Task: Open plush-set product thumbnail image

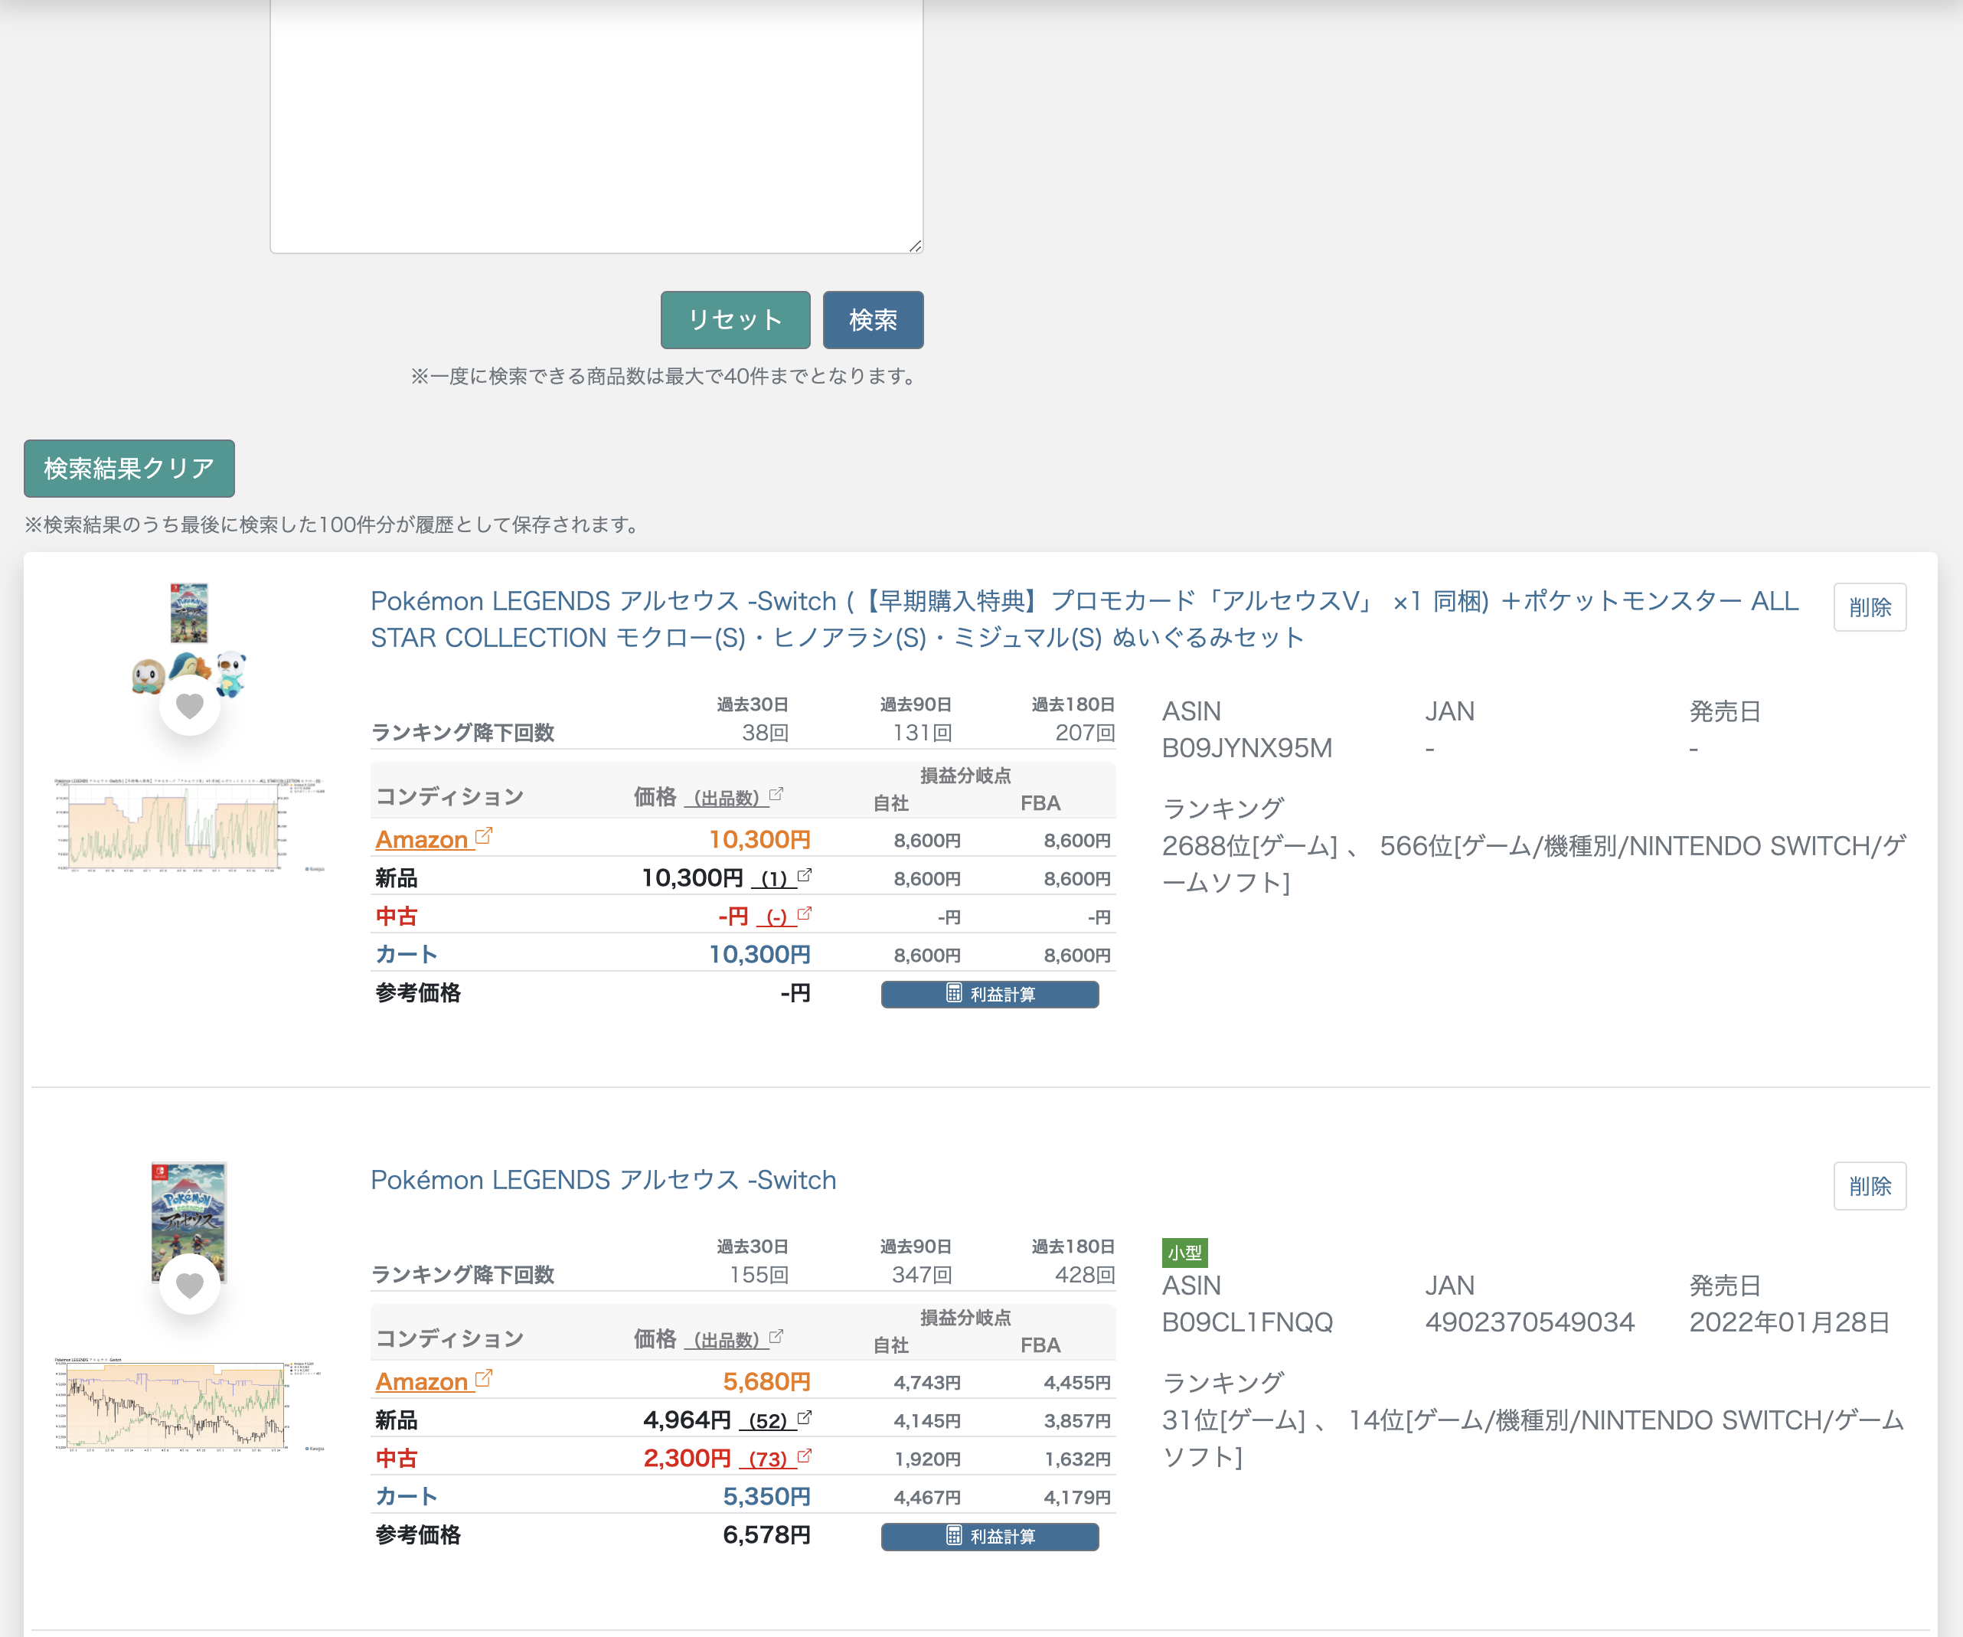Action: (190, 640)
